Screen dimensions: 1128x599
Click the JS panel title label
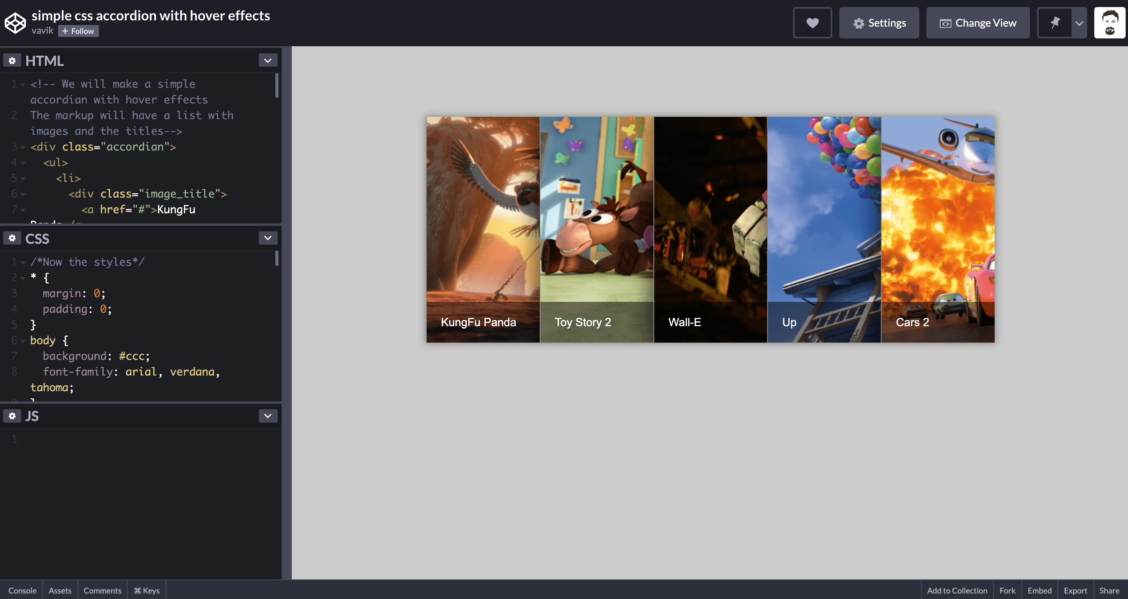[31, 416]
